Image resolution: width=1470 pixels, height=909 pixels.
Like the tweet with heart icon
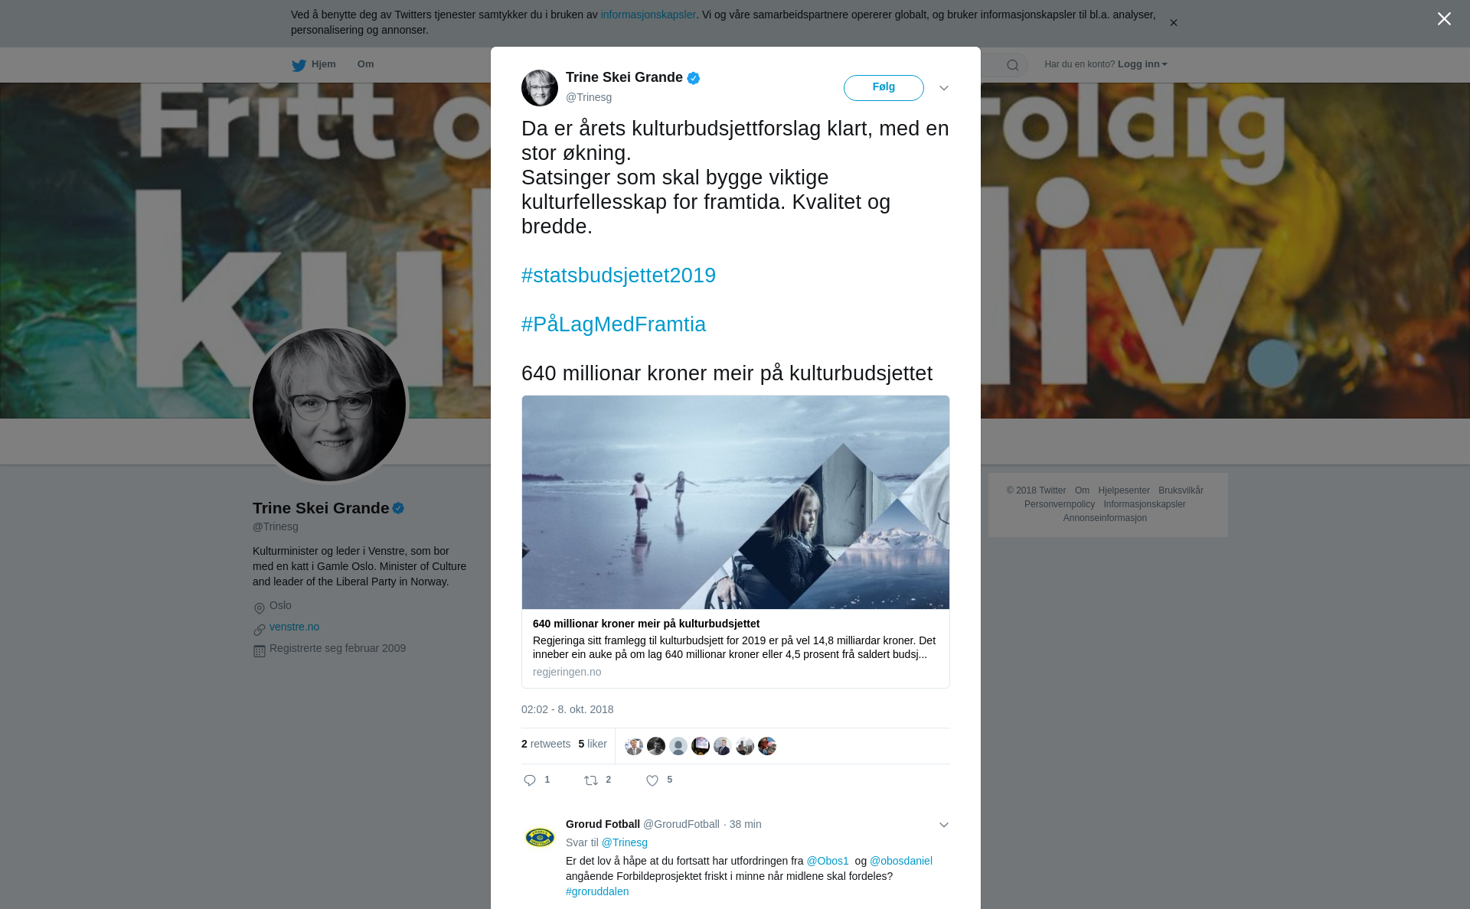coord(652,780)
